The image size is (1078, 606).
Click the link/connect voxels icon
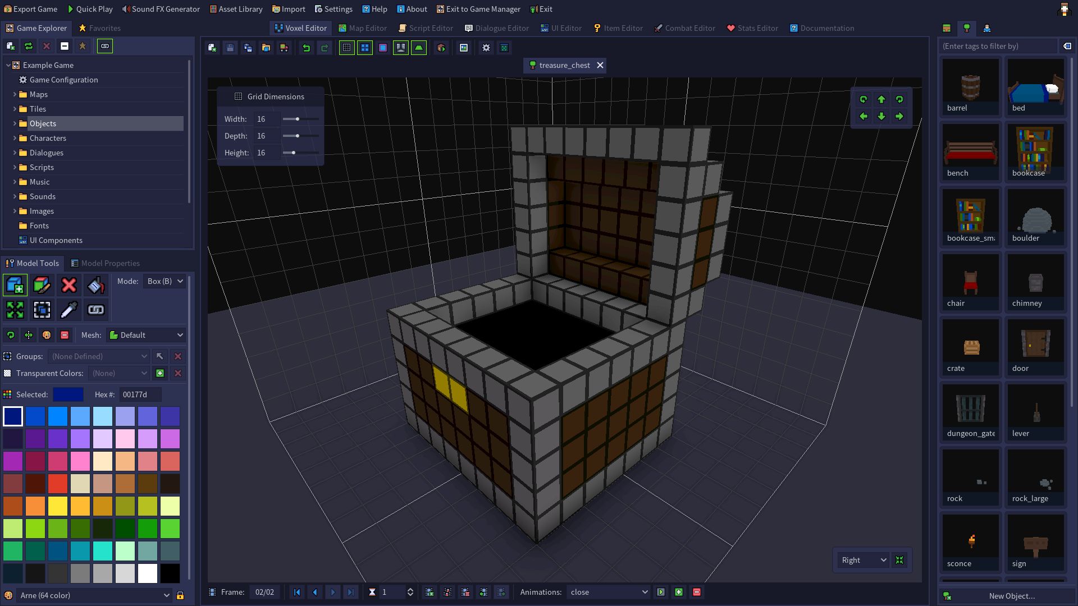(x=95, y=309)
